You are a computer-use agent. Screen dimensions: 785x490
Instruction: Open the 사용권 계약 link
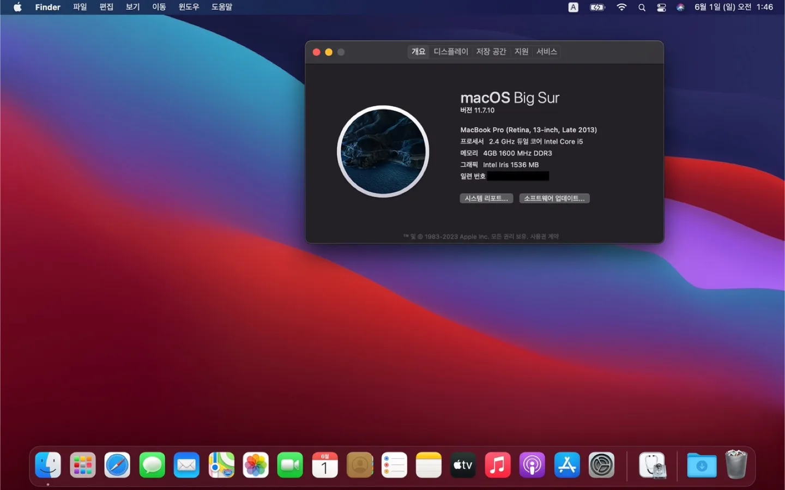pyautogui.click(x=545, y=237)
